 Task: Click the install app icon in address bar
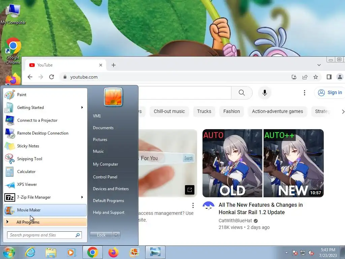294,77
